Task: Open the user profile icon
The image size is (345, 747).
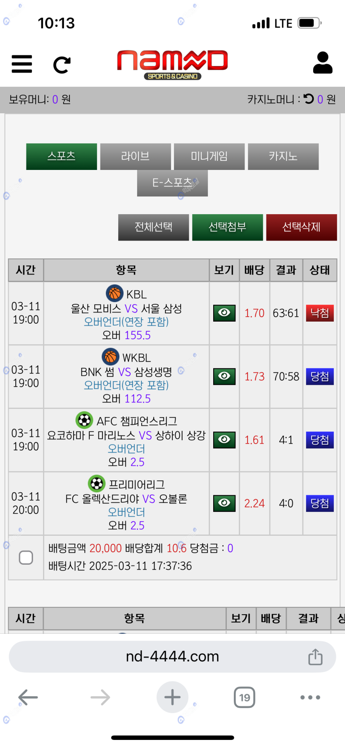Action: point(323,63)
